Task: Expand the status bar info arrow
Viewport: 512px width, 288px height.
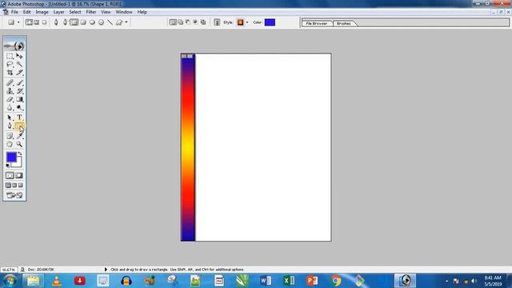Action: click(x=106, y=270)
